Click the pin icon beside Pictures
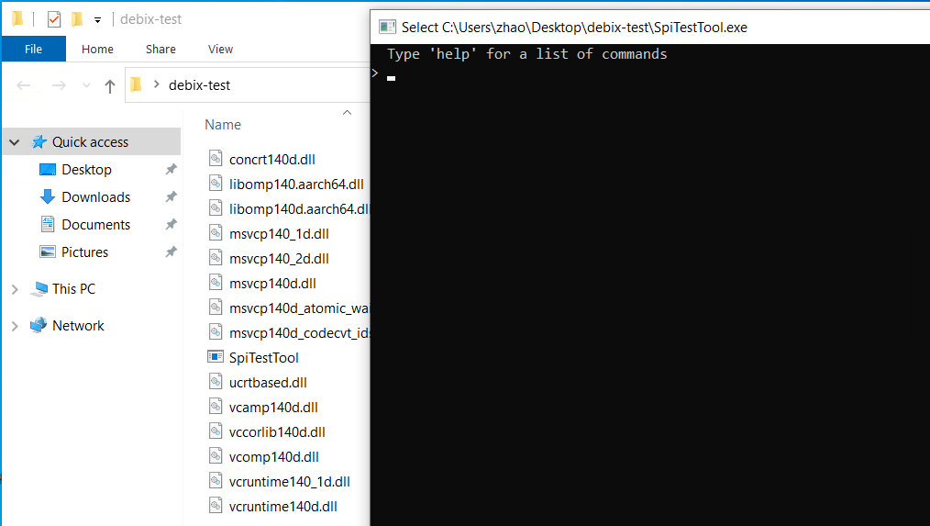 pos(171,252)
